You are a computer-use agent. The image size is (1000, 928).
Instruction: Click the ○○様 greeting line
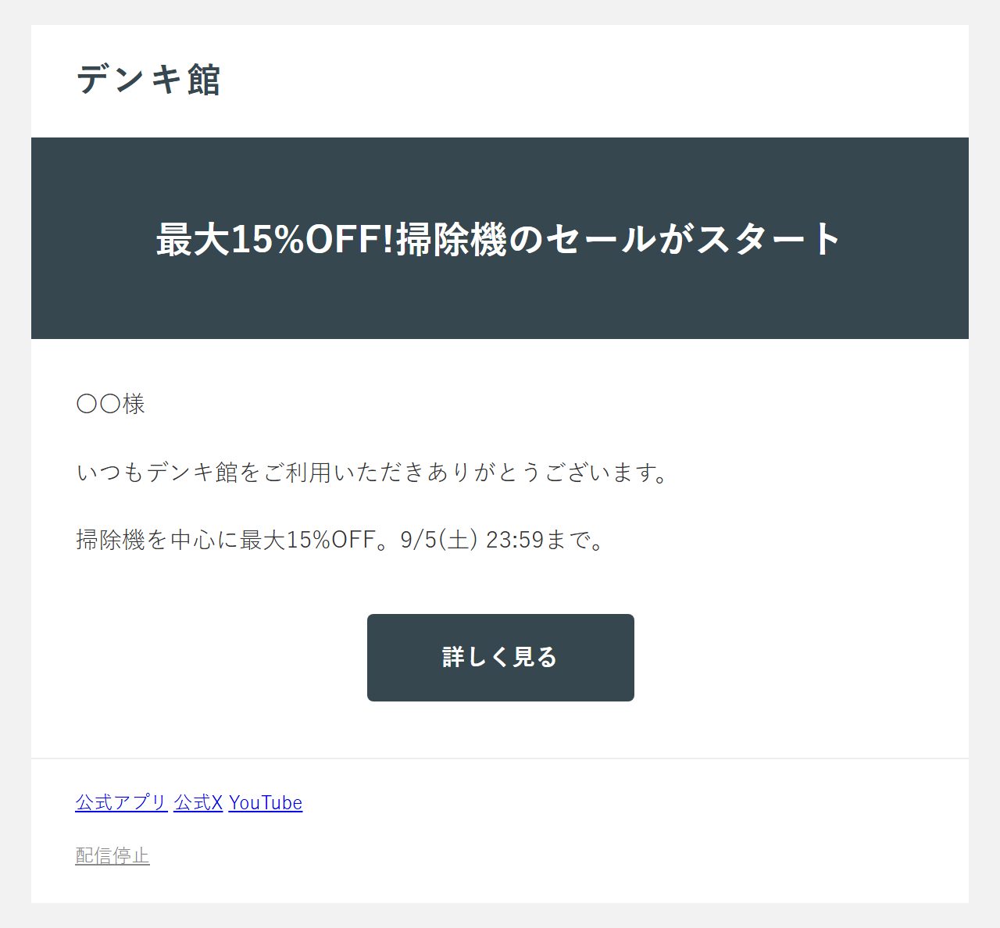tap(110, 404)
